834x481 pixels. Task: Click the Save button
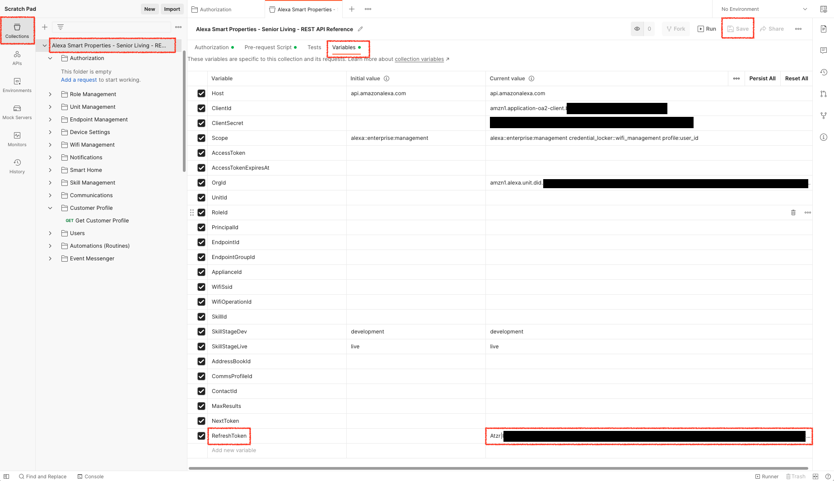(x=738, y=29)
